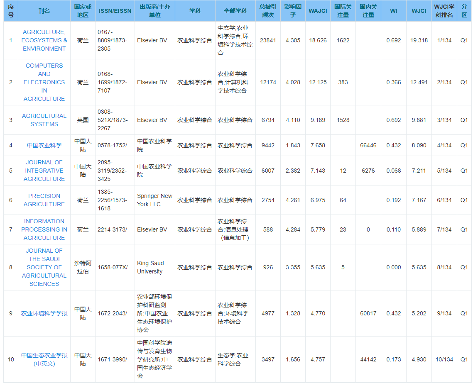This screenshot has width=473, height=383.
Task: Click the 中国科学院遗传与发育生物学研究所 publisher cell
Action: point(155,359)
